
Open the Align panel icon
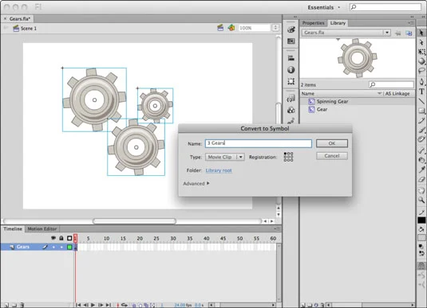pos(291,57)
